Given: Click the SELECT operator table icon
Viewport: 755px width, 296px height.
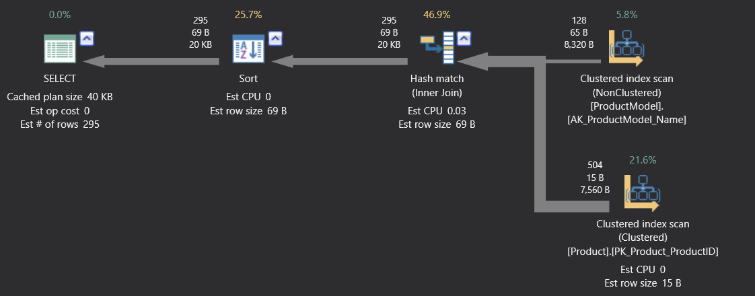Looking at the screenshot, I should coord(60,50).
